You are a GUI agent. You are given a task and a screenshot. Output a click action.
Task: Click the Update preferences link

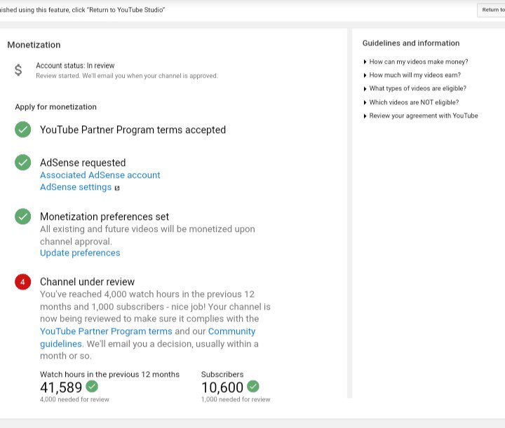80,253
